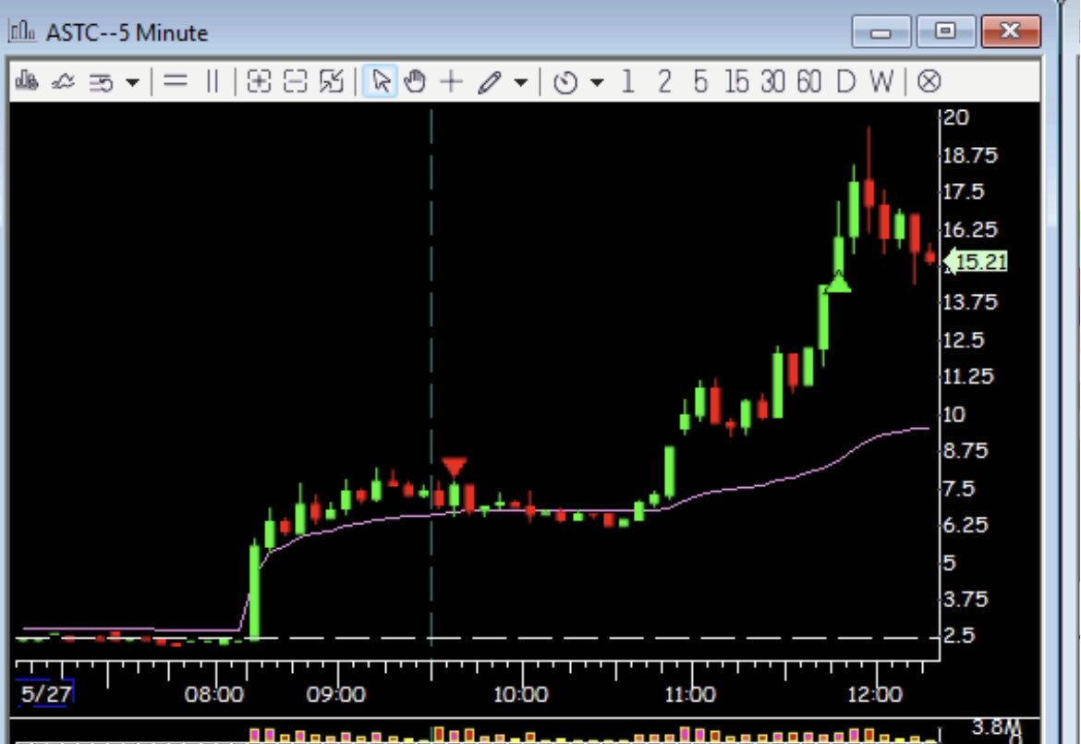
Task: Switch to 2 minute interval
Action: (664, 81)
